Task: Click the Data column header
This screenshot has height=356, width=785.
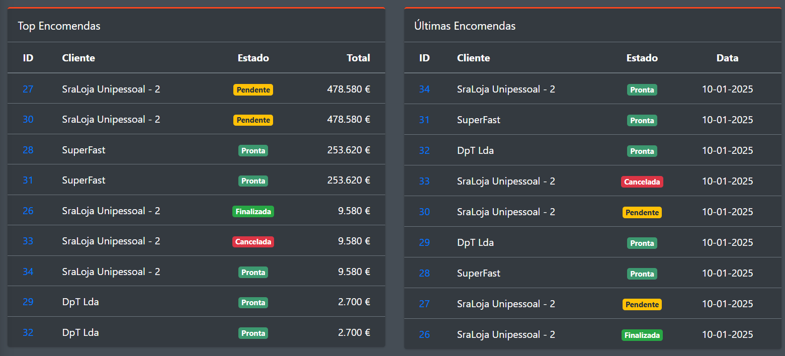Action: [727, 58]
